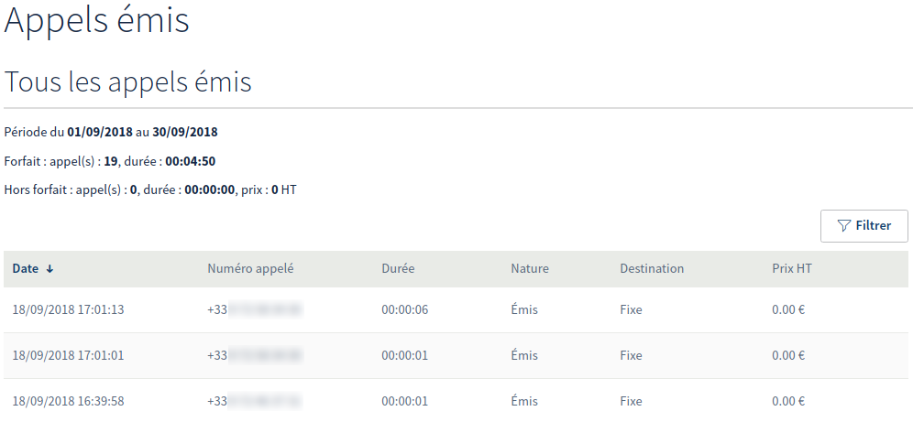Sort by the Date column header
The height and width of the screenshot is (422, 913).
point(26,269)
